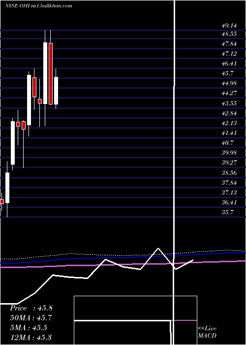Click the 39.27 price axis label
The width and height of the screenshot is (246, 345).
click(x=229, y=162)
